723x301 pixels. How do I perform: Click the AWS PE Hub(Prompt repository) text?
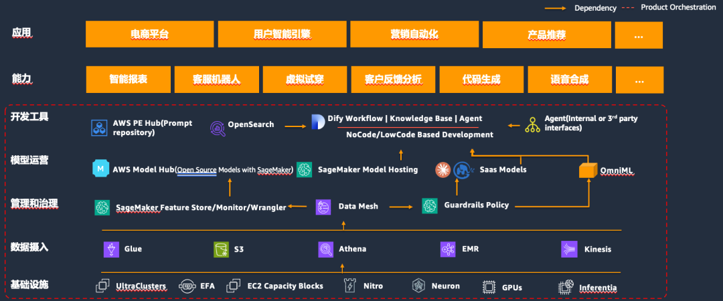(153, 128)
